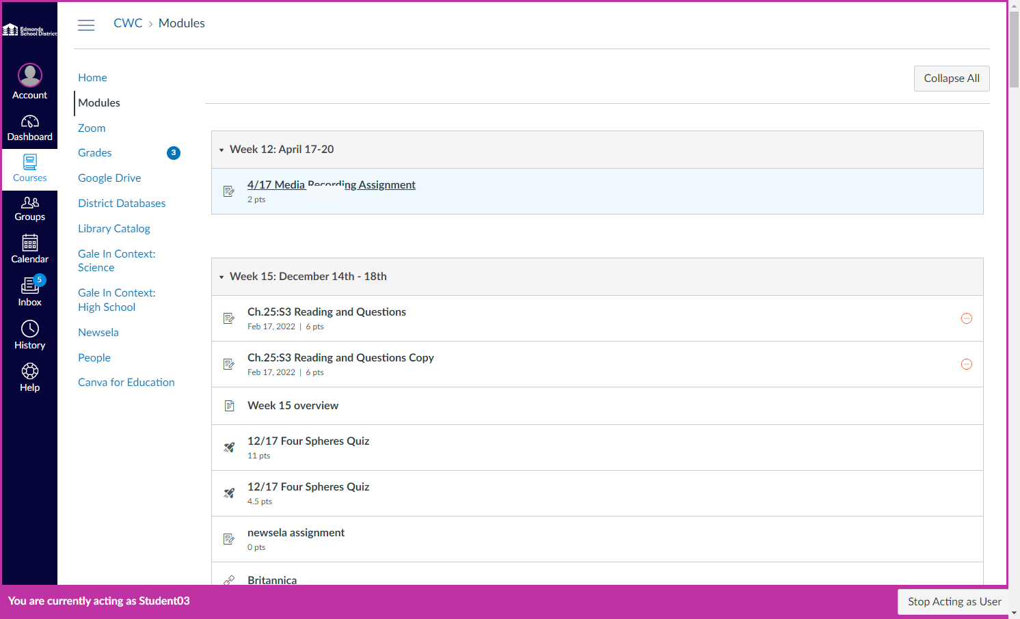Click the incomplete status circle for Ch.25:S3 Reading and Questions Copy
Viewport: 1020px width, 619px height.
click(x=967, y=364)
